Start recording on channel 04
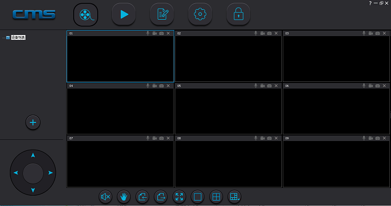Image resolution: width=391 pixels, height=206 pixels. 155,86
